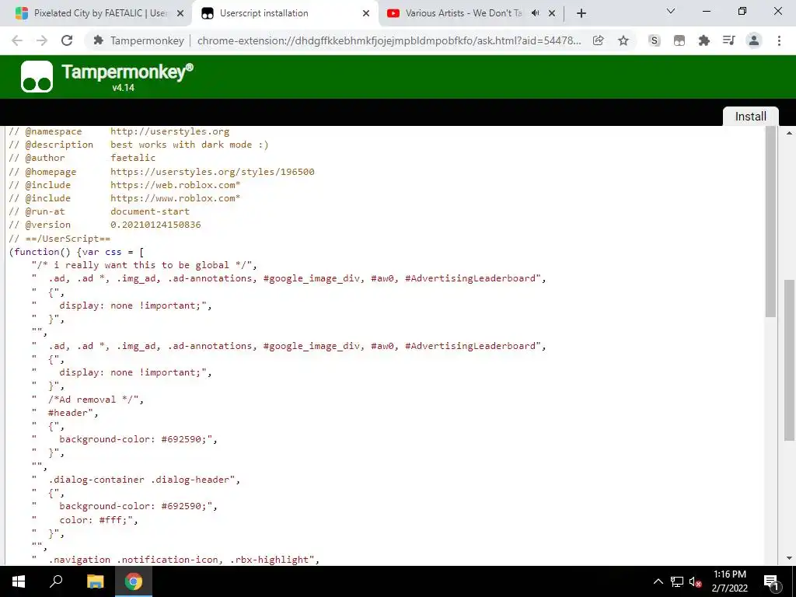Open the clock showing 1:16 PM
796x597 pixels.
(x=729, y=581)
